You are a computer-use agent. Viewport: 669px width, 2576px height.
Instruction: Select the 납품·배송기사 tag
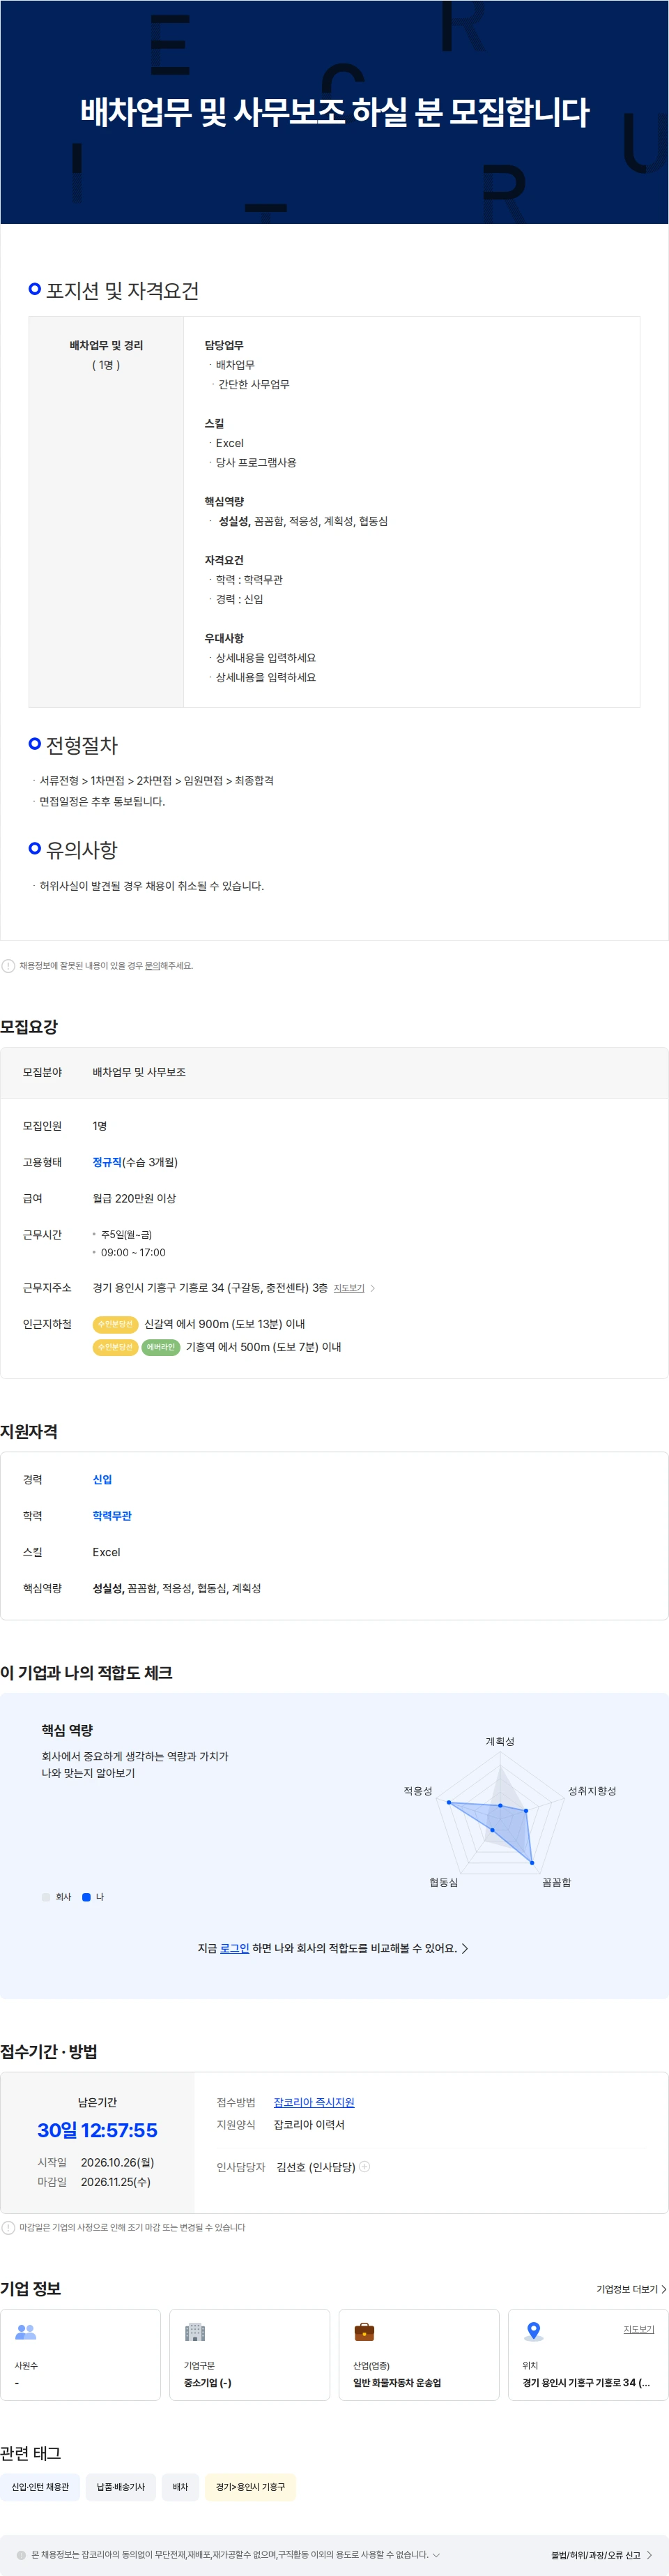click(121, 2487)
